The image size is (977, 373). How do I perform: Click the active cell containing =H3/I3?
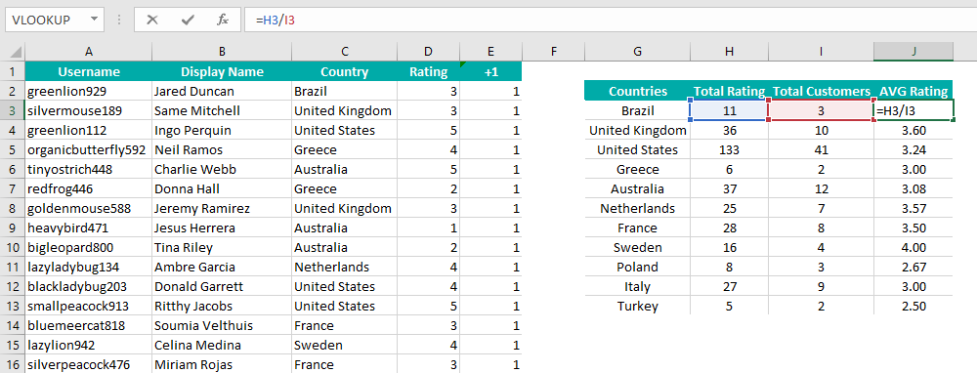tap(913, 111)
